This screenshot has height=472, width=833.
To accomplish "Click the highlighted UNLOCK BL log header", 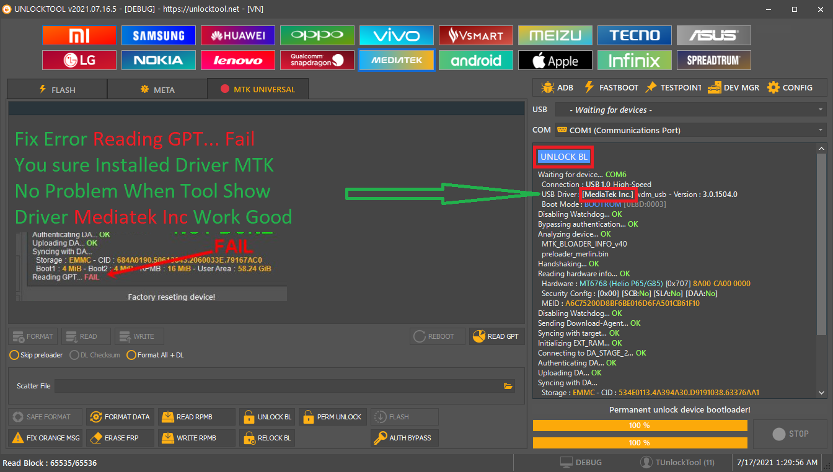I will click(563, 157).
